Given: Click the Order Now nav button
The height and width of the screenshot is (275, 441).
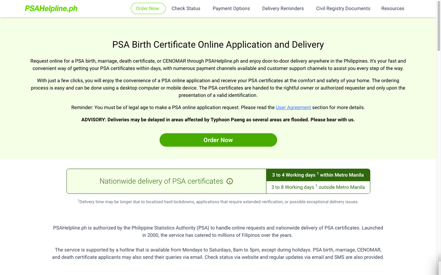Looking at the screenshot, I should coord(148,8).
